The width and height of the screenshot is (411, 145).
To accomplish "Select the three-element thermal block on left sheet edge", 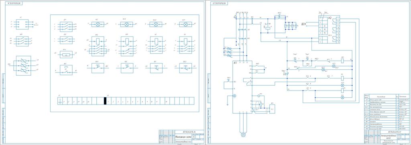I will [23, 66].
